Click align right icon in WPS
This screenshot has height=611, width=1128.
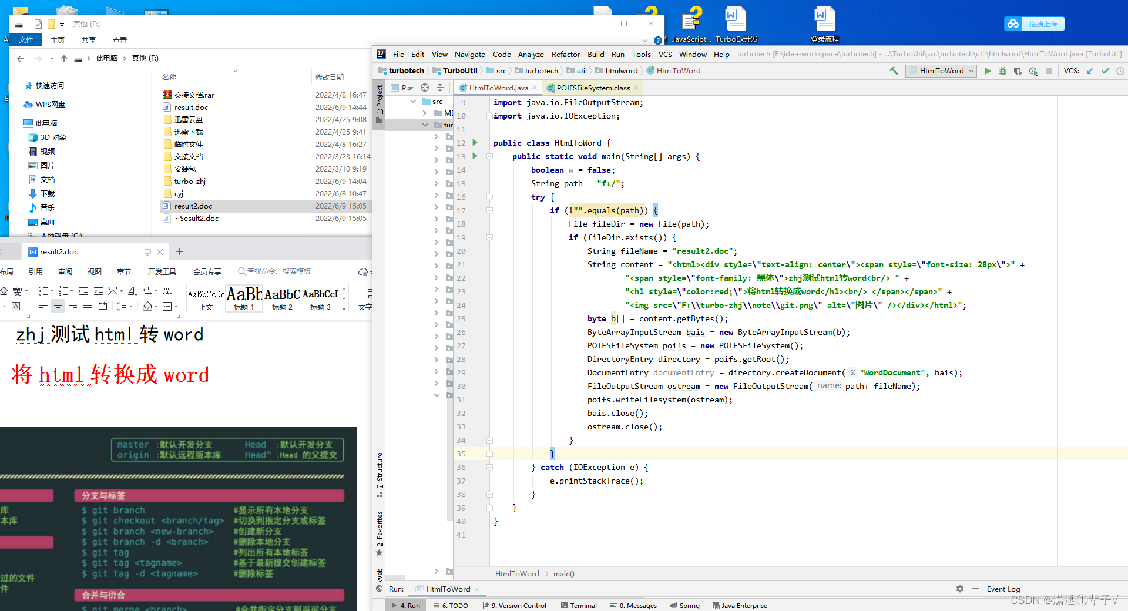coord(73,306)
